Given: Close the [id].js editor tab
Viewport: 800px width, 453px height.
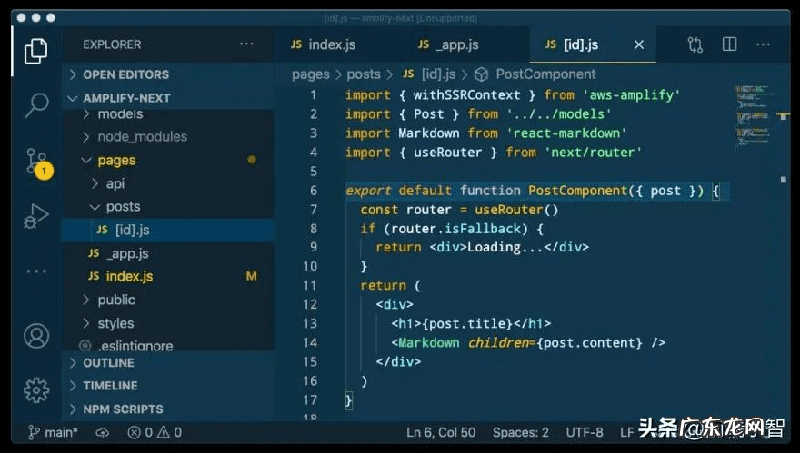Looking at the screenshot, I should pos(639,44).
